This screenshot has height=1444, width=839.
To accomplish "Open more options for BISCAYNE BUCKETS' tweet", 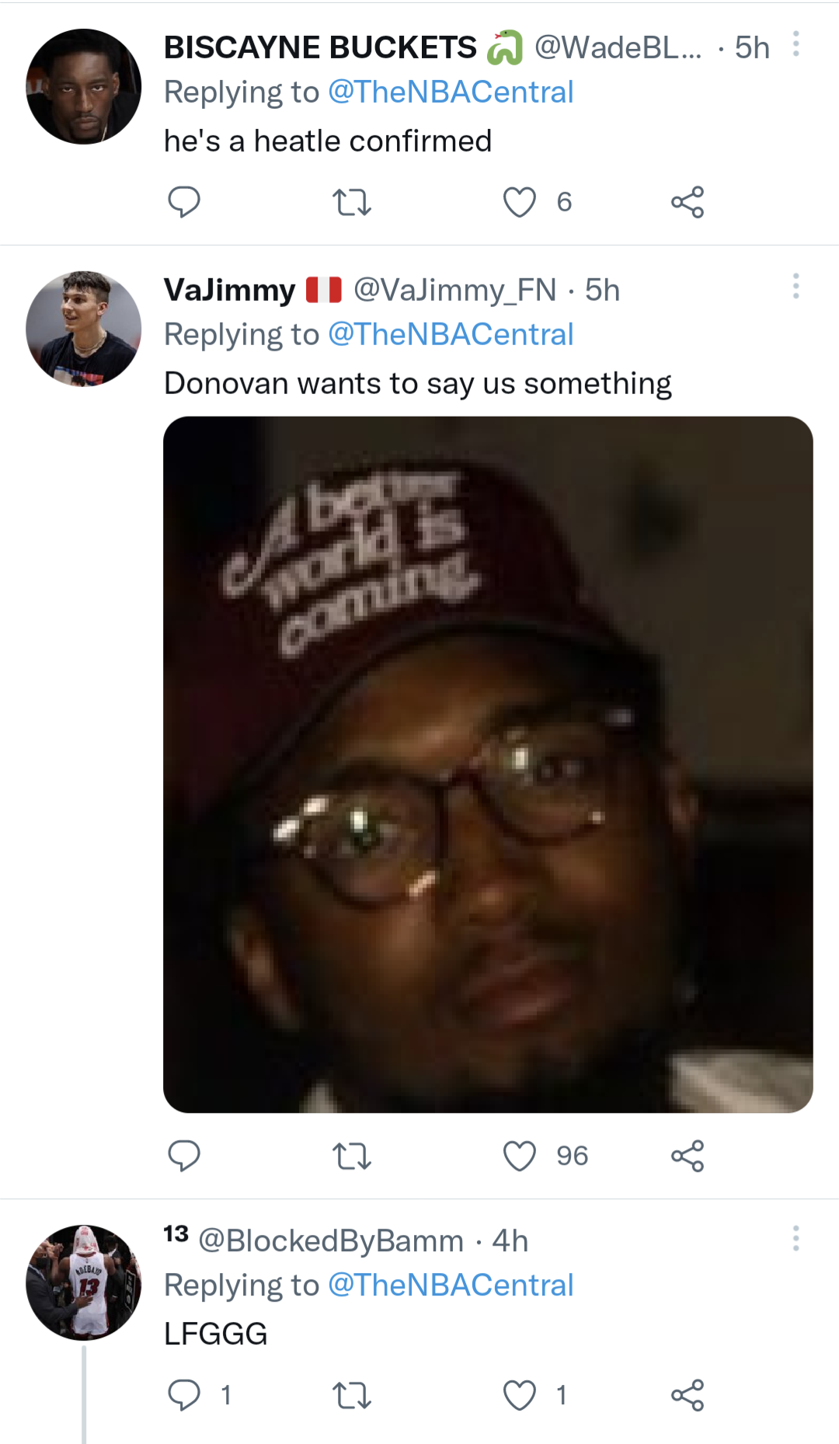I will pos(795,44).
